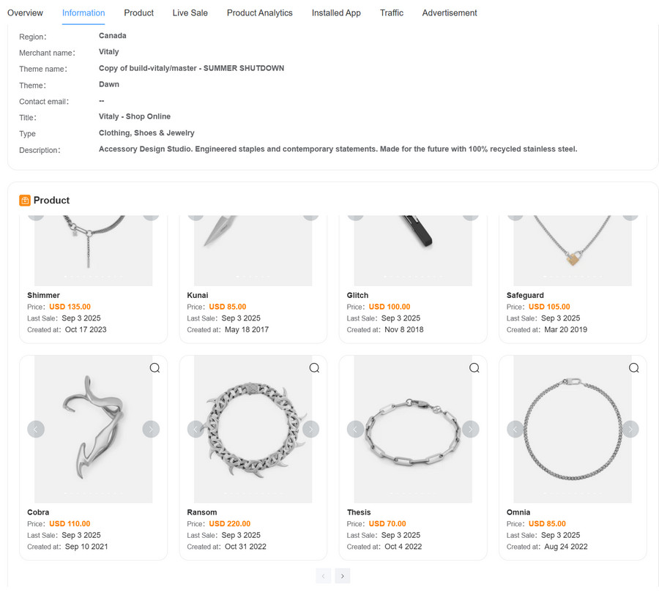Open the Traffic tab
Image resolution: width=659 pixels, height=595 pixels.
(x=391, y=13)
